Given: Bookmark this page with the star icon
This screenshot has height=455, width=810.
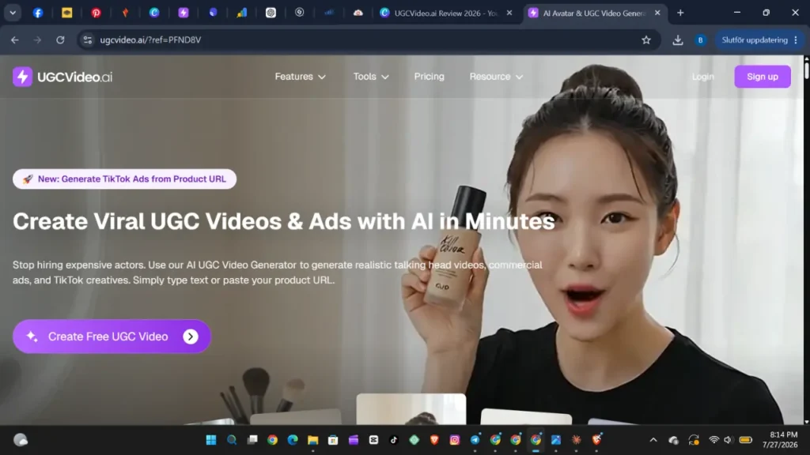Looking at the screenshot, I should (646, 39).
